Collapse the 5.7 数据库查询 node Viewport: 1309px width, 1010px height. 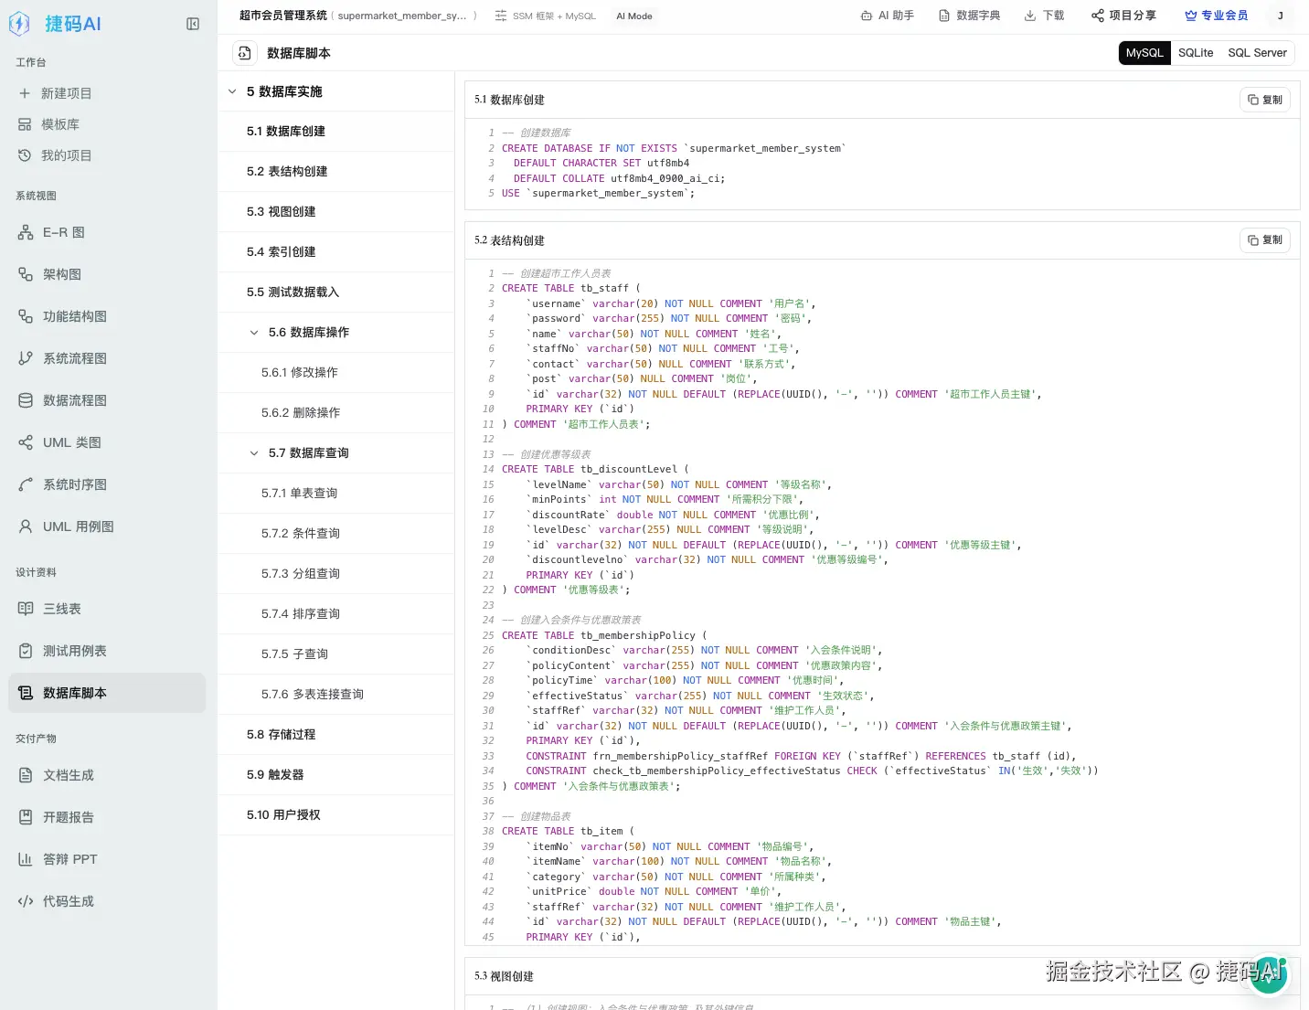[x=254, y=453]
